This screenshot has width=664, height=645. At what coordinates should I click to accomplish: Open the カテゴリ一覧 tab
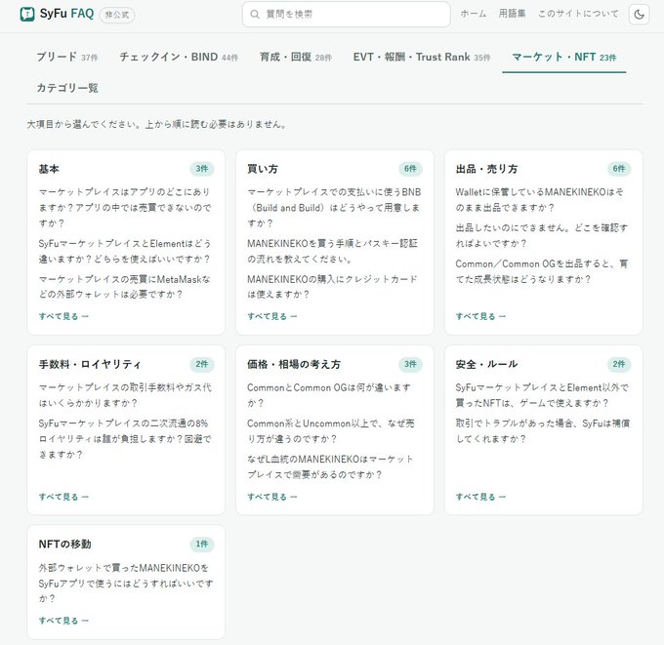(67, 88)
